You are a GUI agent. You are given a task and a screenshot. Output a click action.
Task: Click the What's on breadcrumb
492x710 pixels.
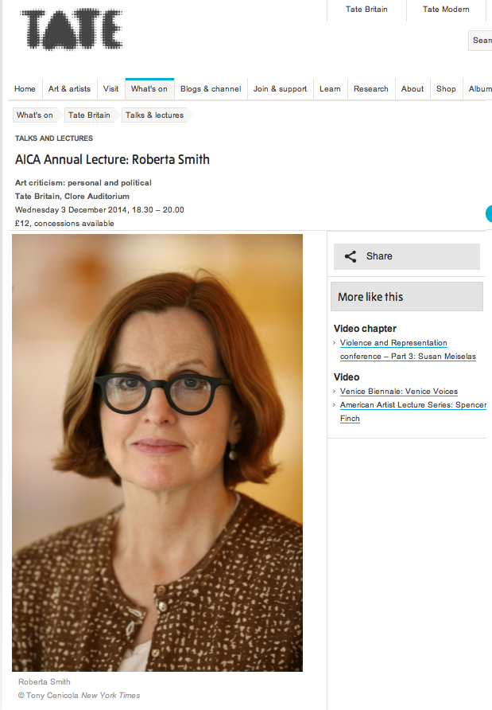[35, 115]
